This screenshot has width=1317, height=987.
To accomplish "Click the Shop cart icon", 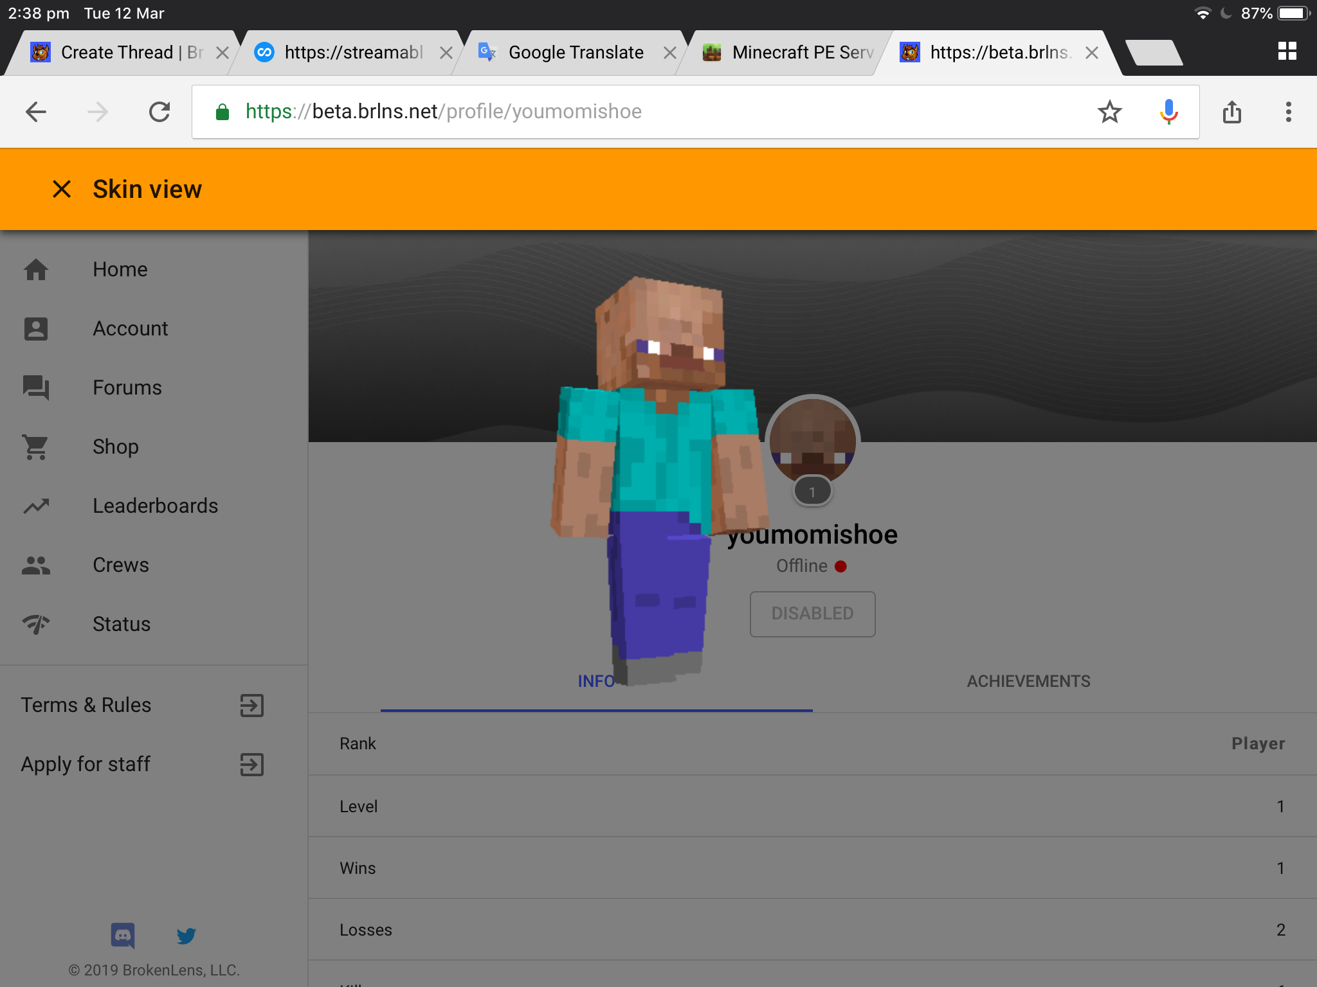I will pos(36,447).
